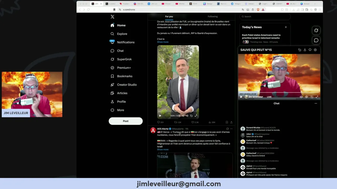Screen dimensions: 337x189
Task: Open live broadcast settings gear
Action: click(x=306, y=97)
